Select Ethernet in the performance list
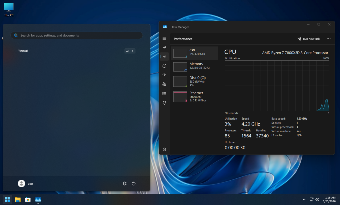This screenshot has height=205, width=340. coord(195,96)
